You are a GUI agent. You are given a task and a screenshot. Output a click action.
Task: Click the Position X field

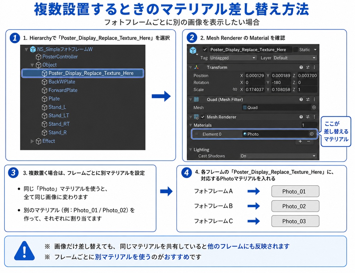[255, 76]
